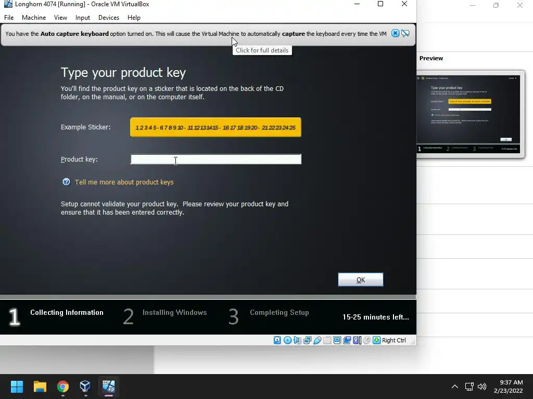The width and height of the screenshot is (533, 399).
Task: Open the View menu
Action: [x=60, y=18]
